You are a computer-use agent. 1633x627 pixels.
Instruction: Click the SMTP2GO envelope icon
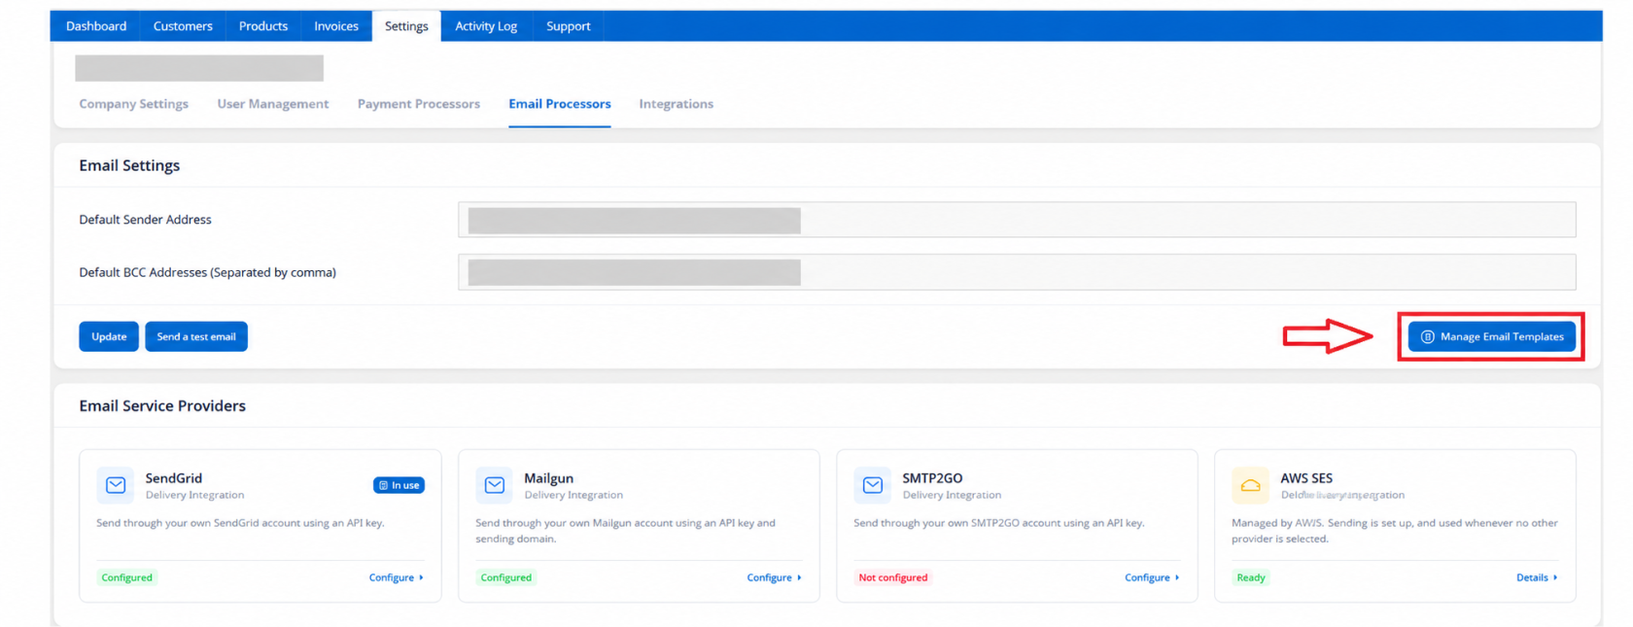coord(873,485)
